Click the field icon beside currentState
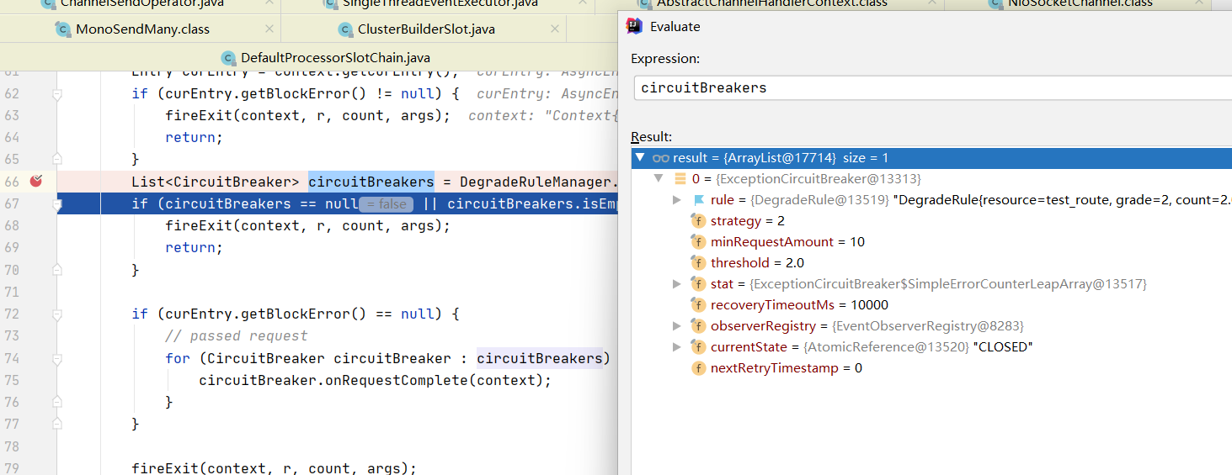 click(698, 347)
